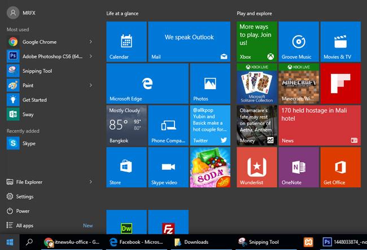The width and height of the screenshot is (367, 250).
Task: Click the taskbar search icon
Action: (29, 242)
